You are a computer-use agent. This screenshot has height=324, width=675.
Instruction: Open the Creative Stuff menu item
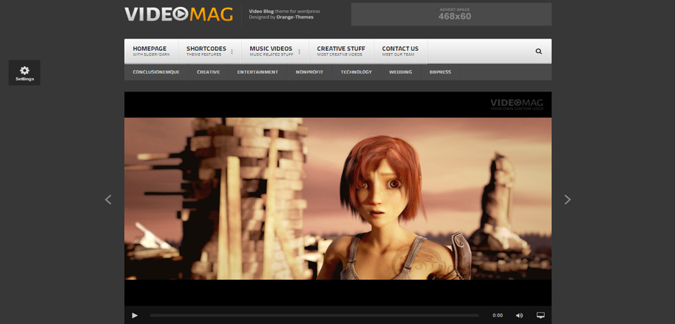(x=341, y=51)
